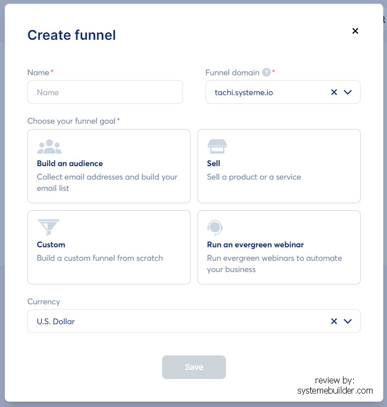Click the 'Currency' label
Image resolution: width=387 pixels, height=407 pixels.
(x=44, y=302)
